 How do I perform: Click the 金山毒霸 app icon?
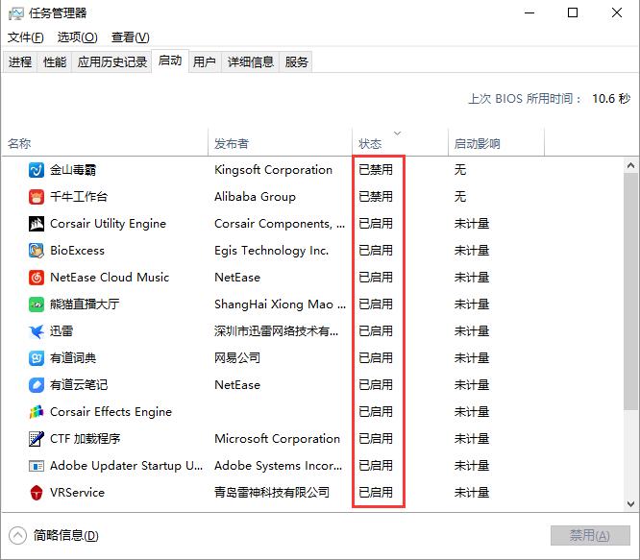coord(37,170)
